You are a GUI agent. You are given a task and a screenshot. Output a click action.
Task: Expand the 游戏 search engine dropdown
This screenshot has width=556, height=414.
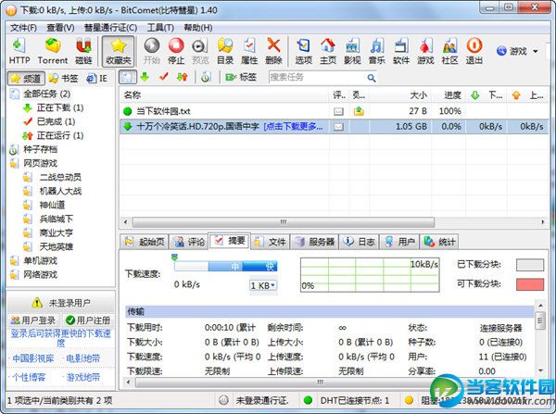click(x=536, y=51)
